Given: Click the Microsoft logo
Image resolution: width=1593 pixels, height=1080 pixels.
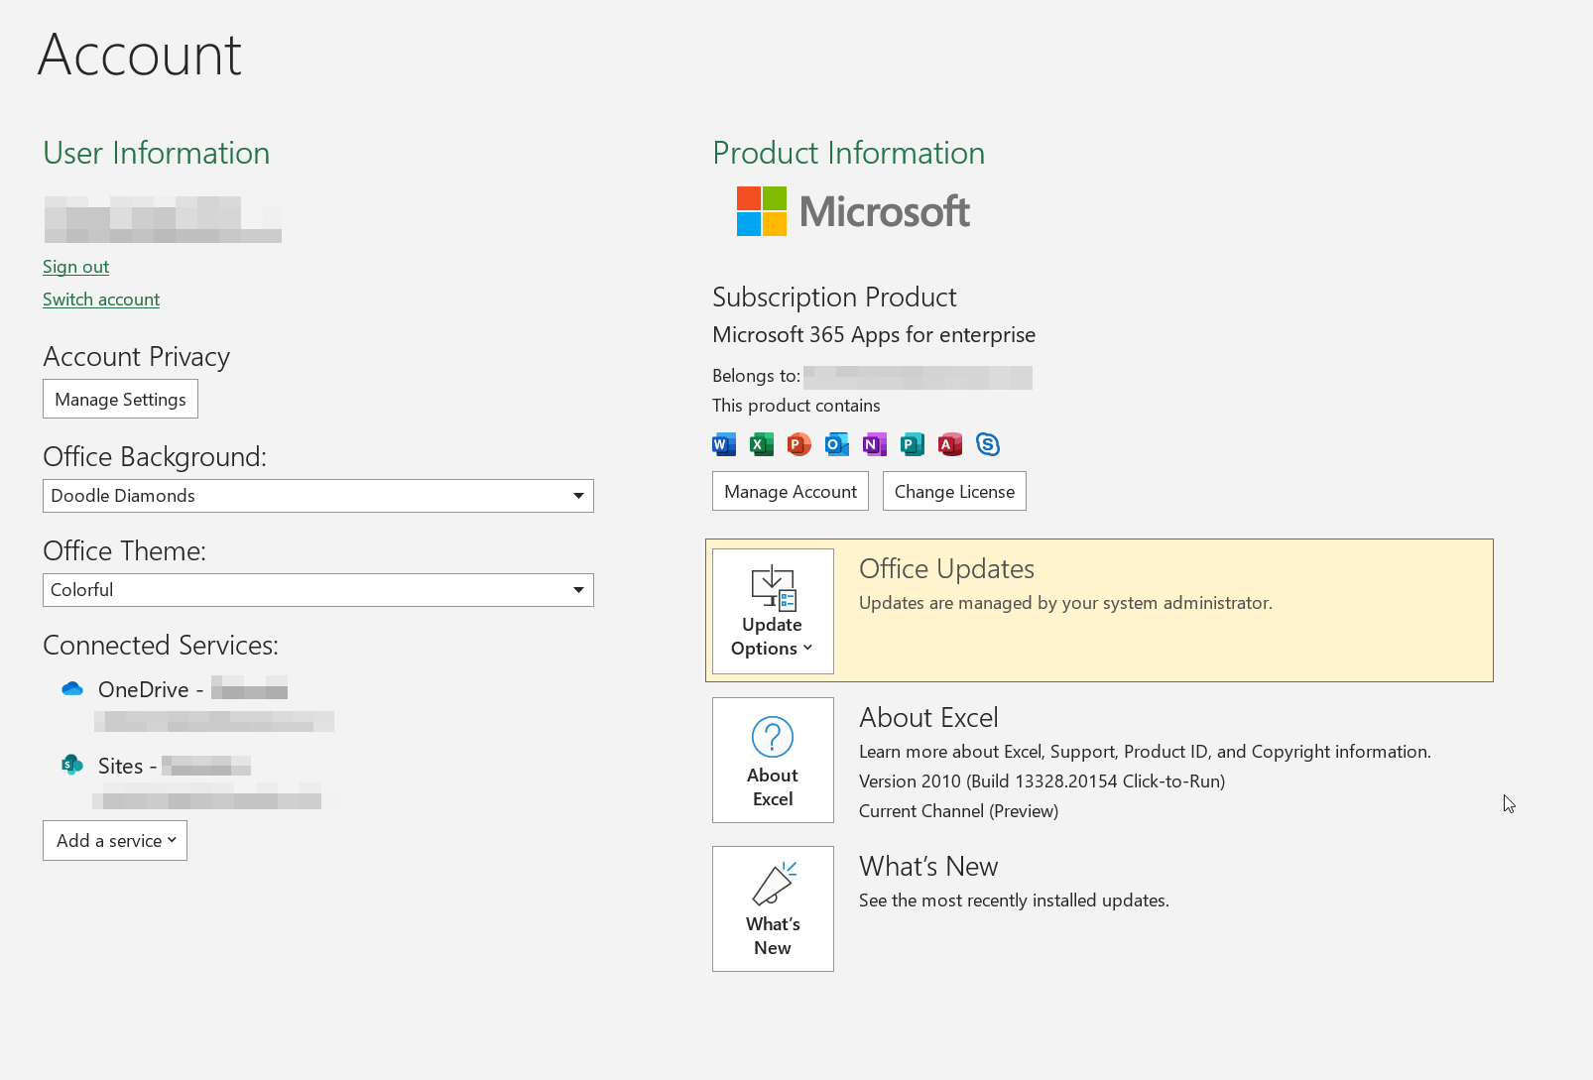Looking at the screenshot, I should coord(853,211).
